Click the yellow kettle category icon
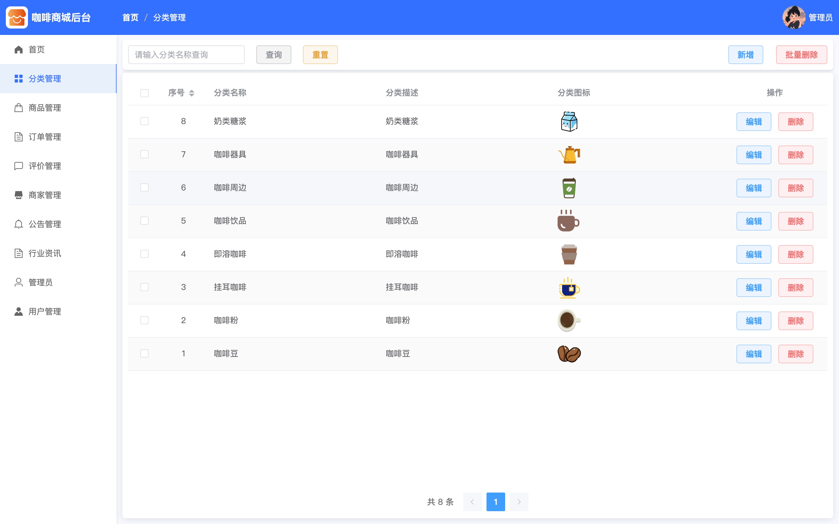839x524 pixels. [569, 155]
